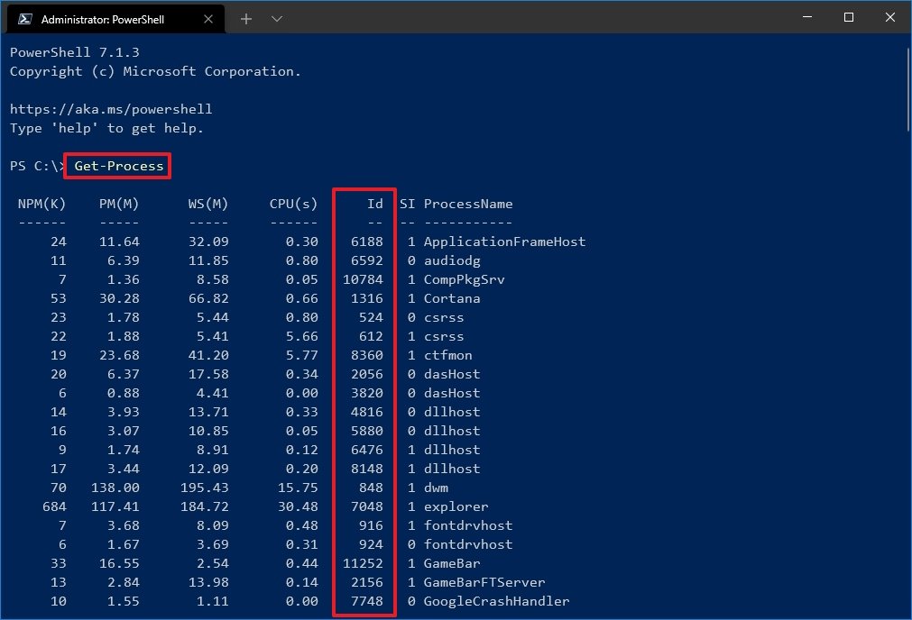Click process Id 3820 for dasHost
This screenshot has height=620, width=912.
click(x=367, y=394)
